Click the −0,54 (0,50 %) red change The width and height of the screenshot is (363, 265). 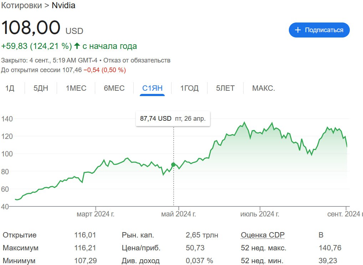104,70
